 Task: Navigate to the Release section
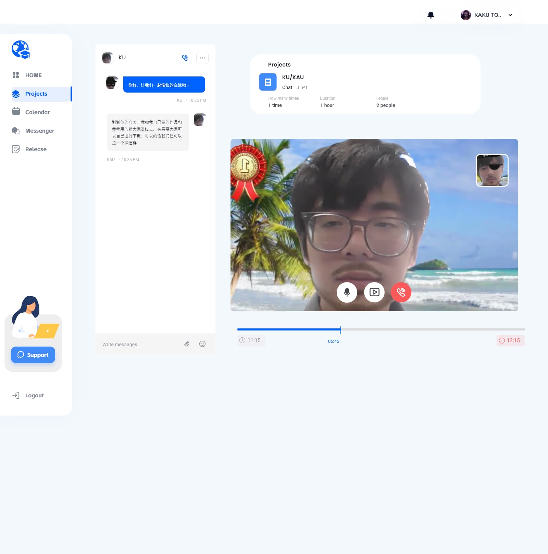pos(36,149)
